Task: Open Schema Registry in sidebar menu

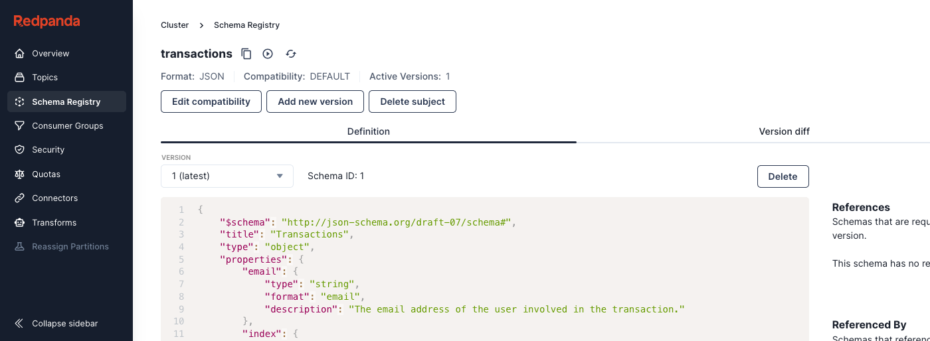Action: click(x=66, y=102)
